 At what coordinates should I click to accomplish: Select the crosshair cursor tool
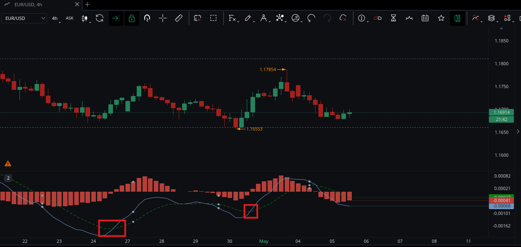tap(163, 18)
